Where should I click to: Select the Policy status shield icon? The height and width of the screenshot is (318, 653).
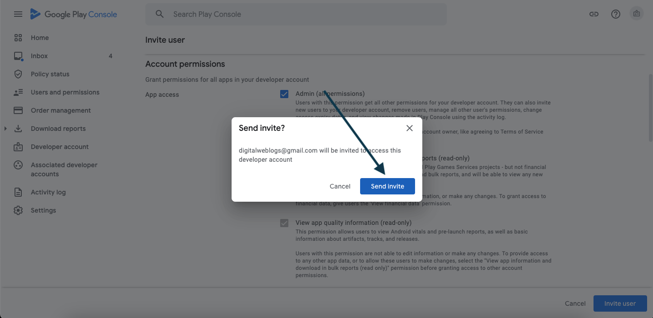click(18, 74)
